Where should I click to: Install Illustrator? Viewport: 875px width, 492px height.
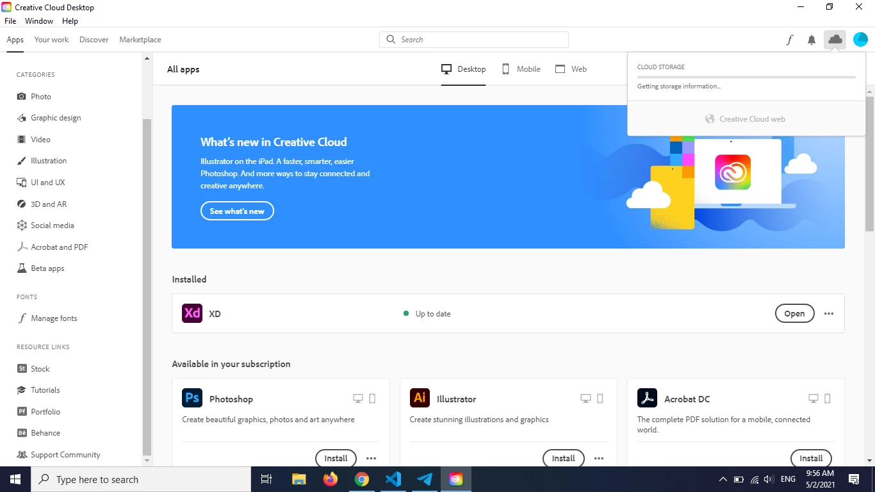(x=564, y=458)
